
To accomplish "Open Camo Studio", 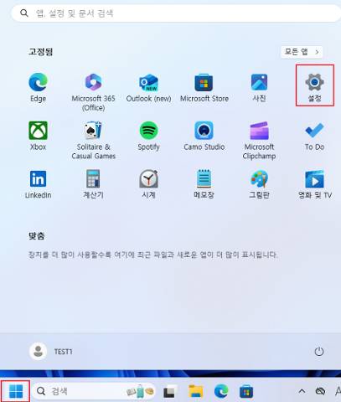I will click(x=204, y=136).
